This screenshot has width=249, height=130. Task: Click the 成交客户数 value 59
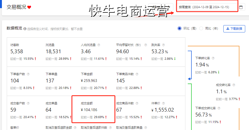[x=13, y=110]
